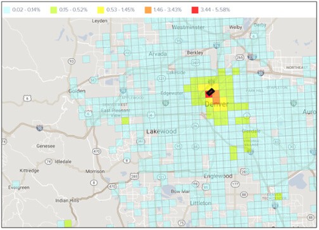
Task: Click the Route 470 shield near Morrison
Action: click(97, 151)
